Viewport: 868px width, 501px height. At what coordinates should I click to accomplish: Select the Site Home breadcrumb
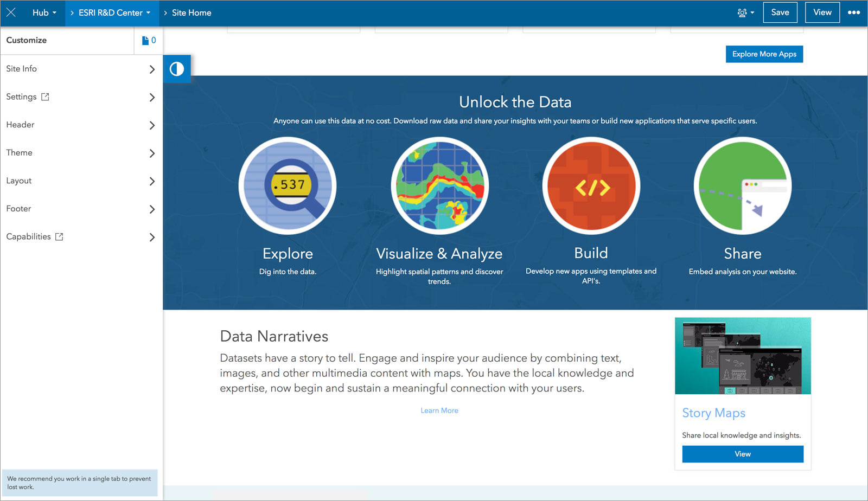[192, 12]
